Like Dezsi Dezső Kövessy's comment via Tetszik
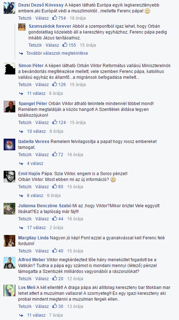 25,18
